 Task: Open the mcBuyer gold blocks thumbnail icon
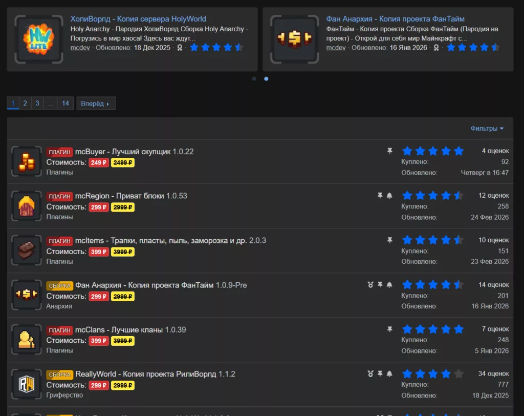(x=26, y=161)
